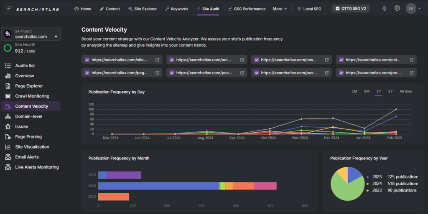
Task: Click the LA user avatar
Action: pos(411,8)
